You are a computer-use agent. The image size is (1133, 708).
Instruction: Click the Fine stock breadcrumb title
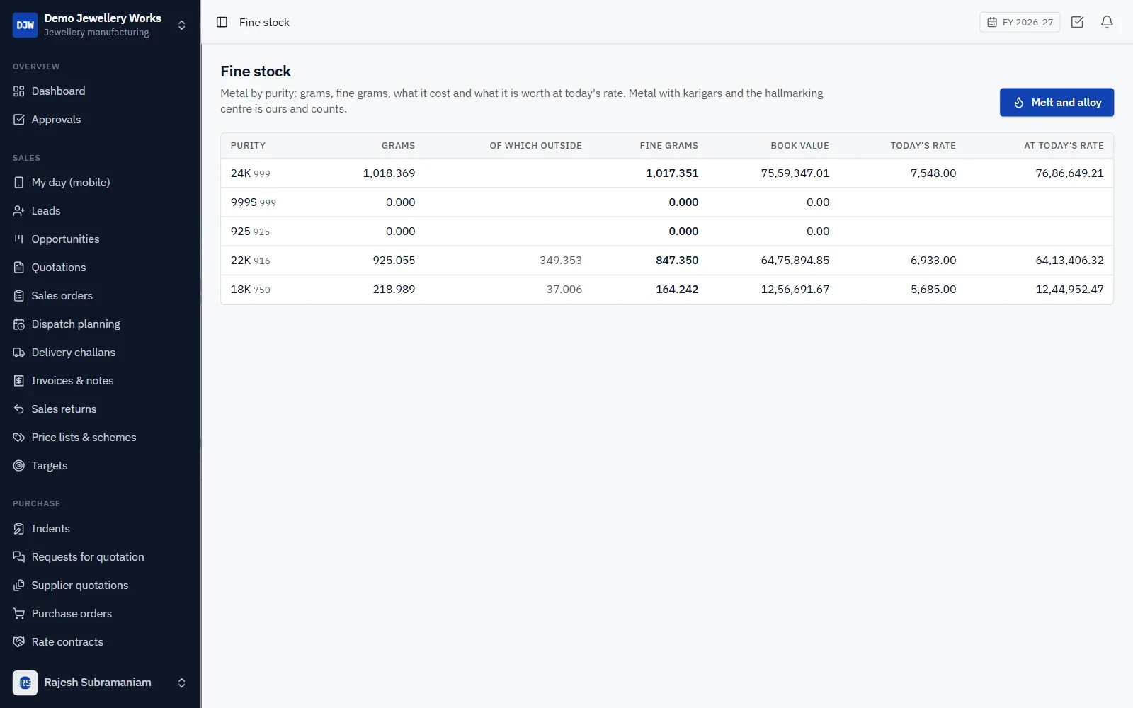[x=264, y=23]
